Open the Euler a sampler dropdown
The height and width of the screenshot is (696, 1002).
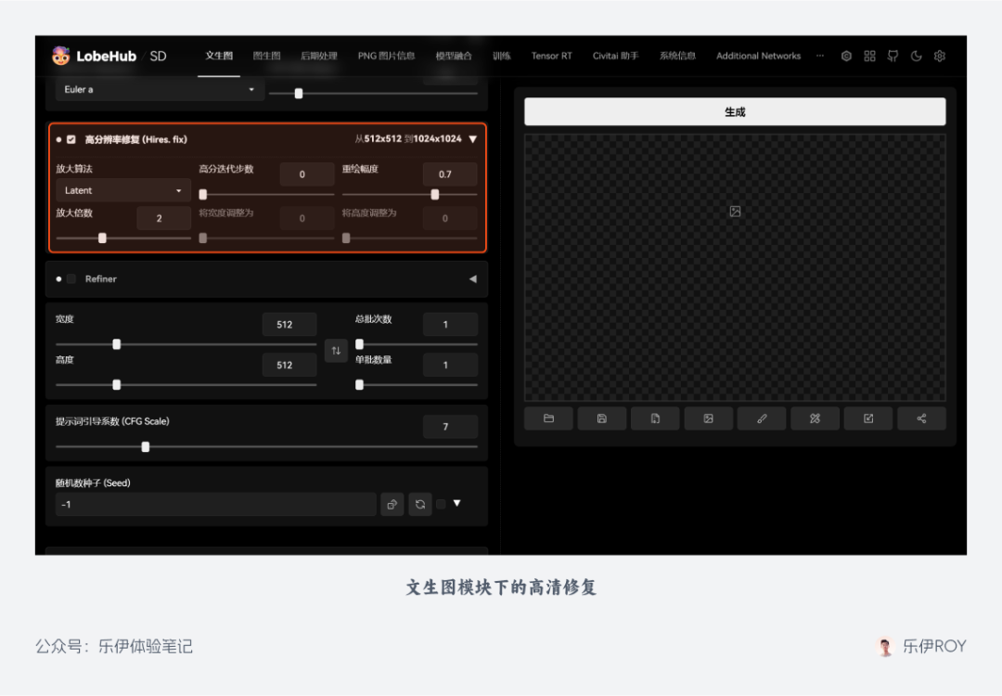[x=160, y=89]
